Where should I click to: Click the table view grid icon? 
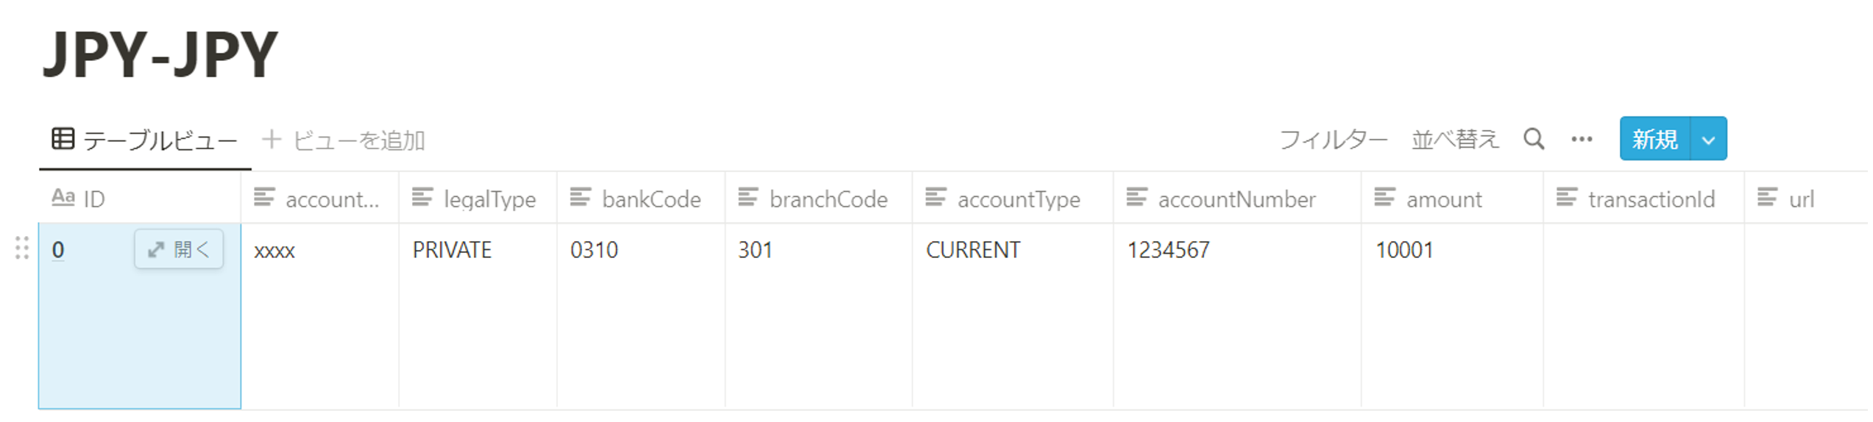[63, 138]
